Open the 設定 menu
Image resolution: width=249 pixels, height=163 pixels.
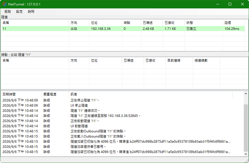point(19,11)
